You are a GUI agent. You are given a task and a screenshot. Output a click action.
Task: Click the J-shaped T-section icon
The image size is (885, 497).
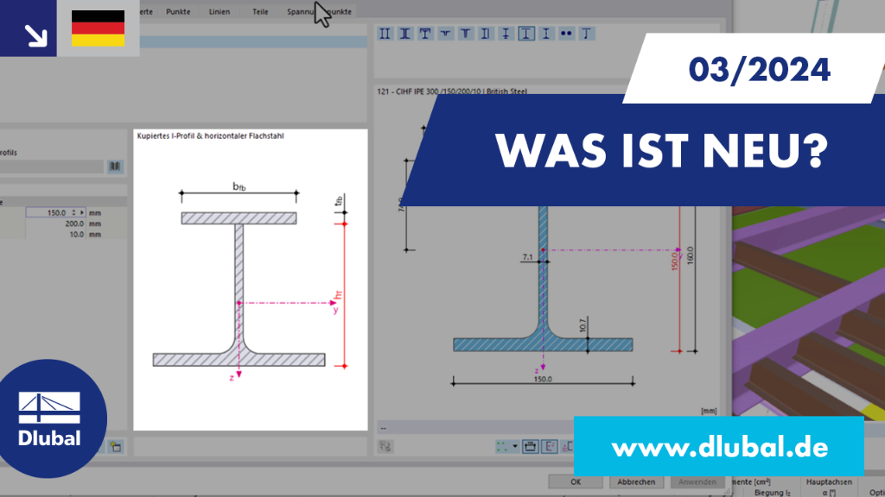tap(587, 34)
